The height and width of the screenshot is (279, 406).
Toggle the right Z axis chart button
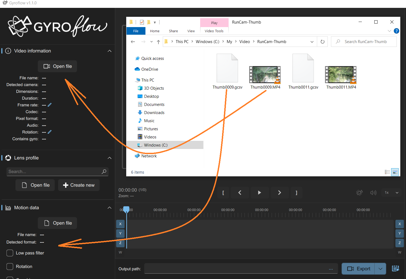coord(399,243)
